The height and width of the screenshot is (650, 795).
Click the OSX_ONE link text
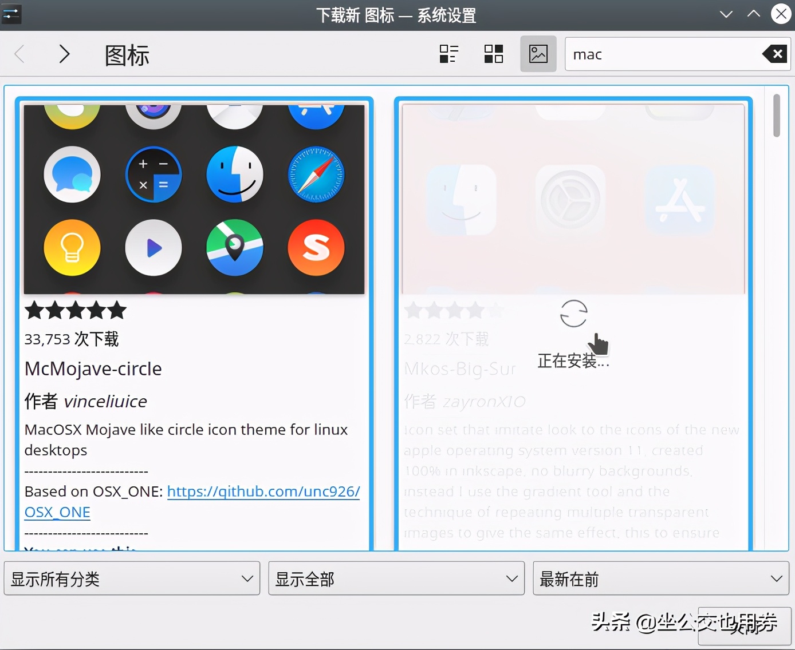[57, 512]
